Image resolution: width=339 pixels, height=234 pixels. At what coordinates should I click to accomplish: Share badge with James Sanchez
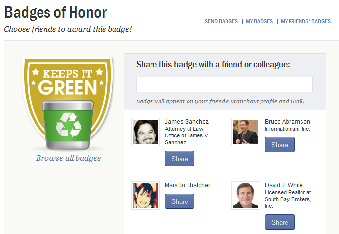pyautogui.click(x=180, y=159)
